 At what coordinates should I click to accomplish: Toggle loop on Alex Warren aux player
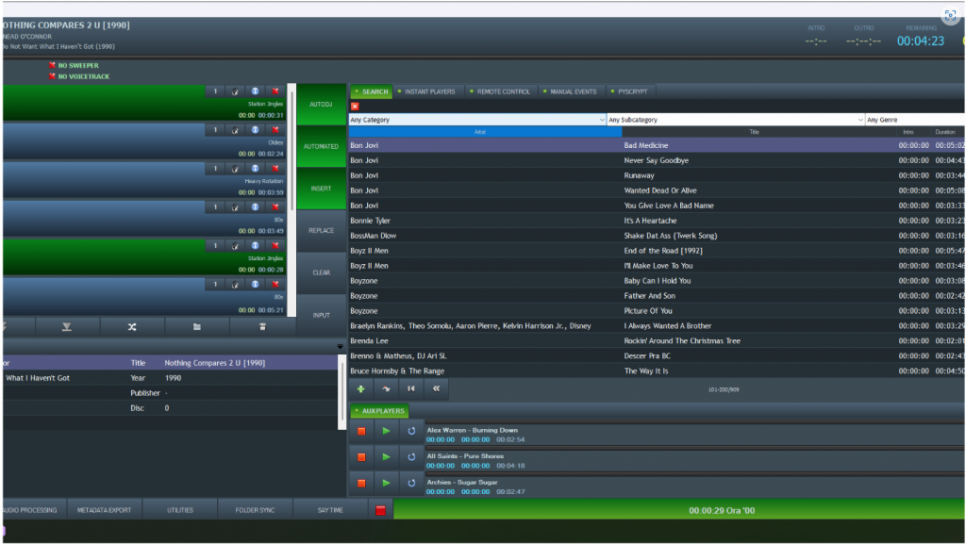411,432
